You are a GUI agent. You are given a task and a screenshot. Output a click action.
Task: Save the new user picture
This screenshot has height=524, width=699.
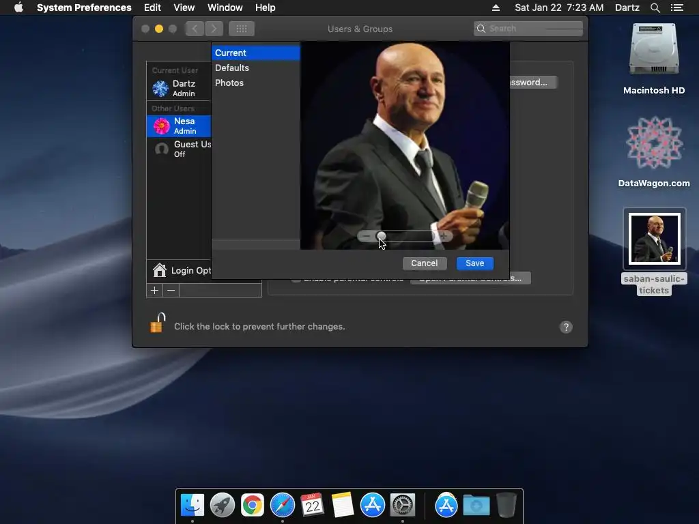coord(475,263)
